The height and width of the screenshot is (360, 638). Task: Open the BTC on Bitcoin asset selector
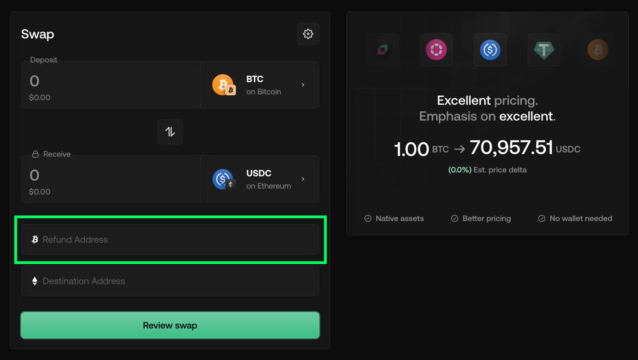pos(260,85)
